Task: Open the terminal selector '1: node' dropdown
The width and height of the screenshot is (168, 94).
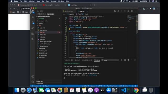Action: tap(110, 60)
